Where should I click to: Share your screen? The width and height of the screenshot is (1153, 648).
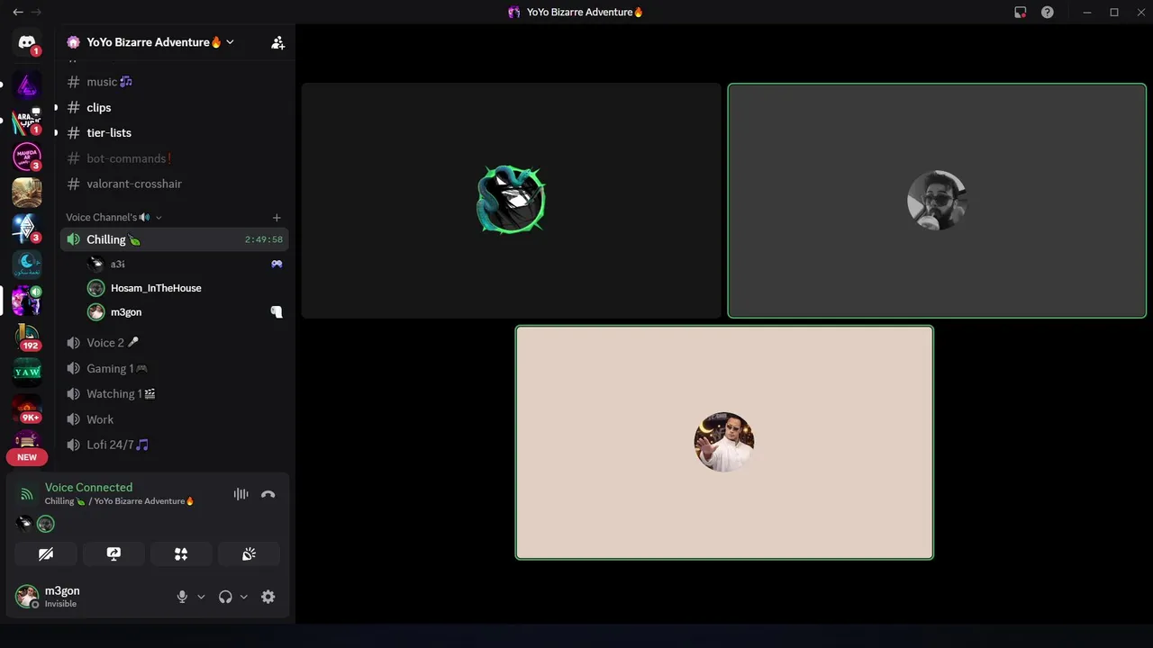pos(113,554)
